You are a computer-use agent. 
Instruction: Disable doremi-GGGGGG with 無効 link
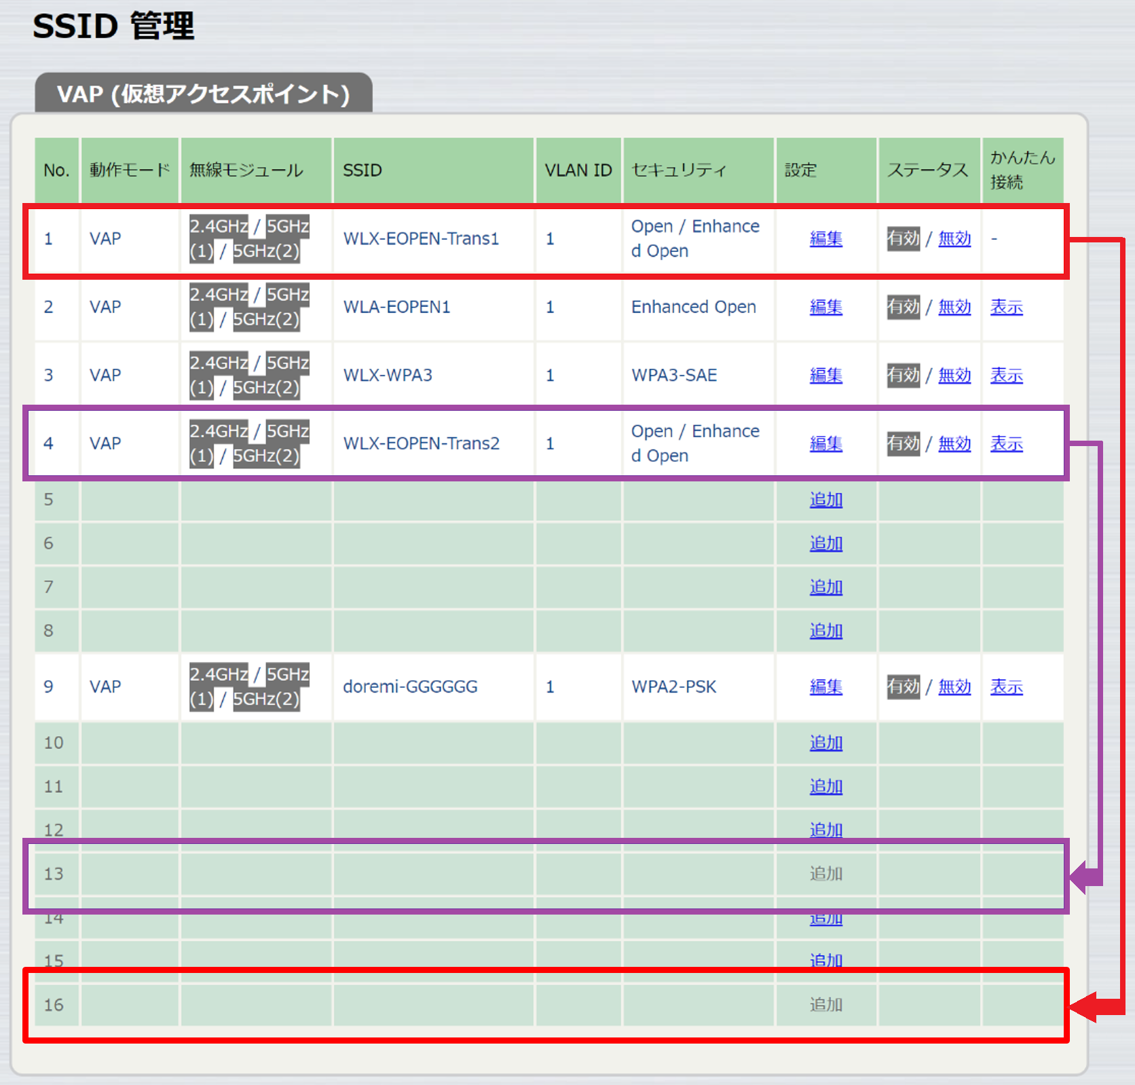pyautogui.click(x=954, y=687)
